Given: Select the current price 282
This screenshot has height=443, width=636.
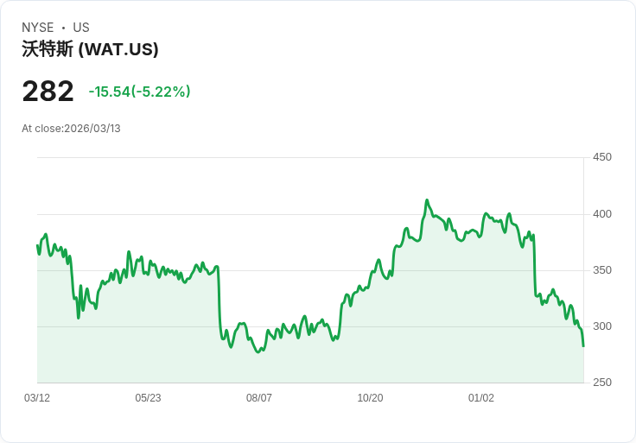Looking at the screenshot, I should pos(48,92).
